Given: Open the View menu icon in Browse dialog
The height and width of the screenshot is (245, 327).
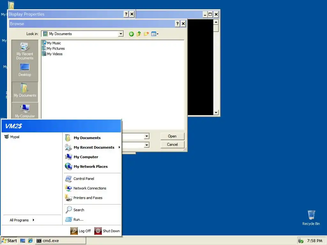Looking at the screenshot, I should pyautogui.click(x=155, y=34).
